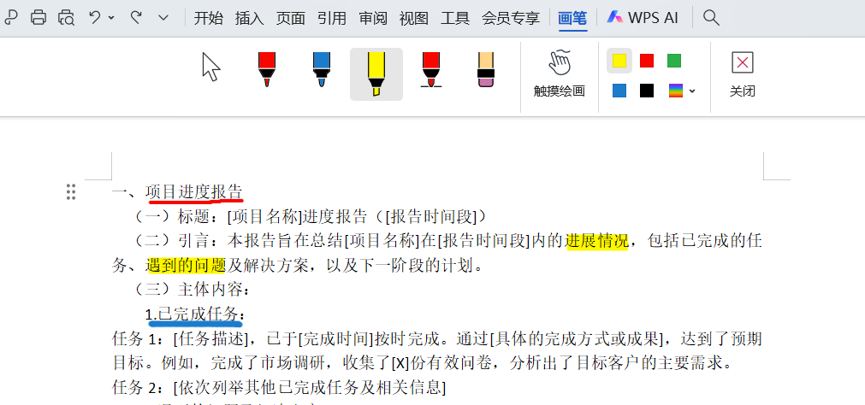Toggle touch drawing mode (触摸绘画)
865x405 pixels.
[x=559, y=73]
